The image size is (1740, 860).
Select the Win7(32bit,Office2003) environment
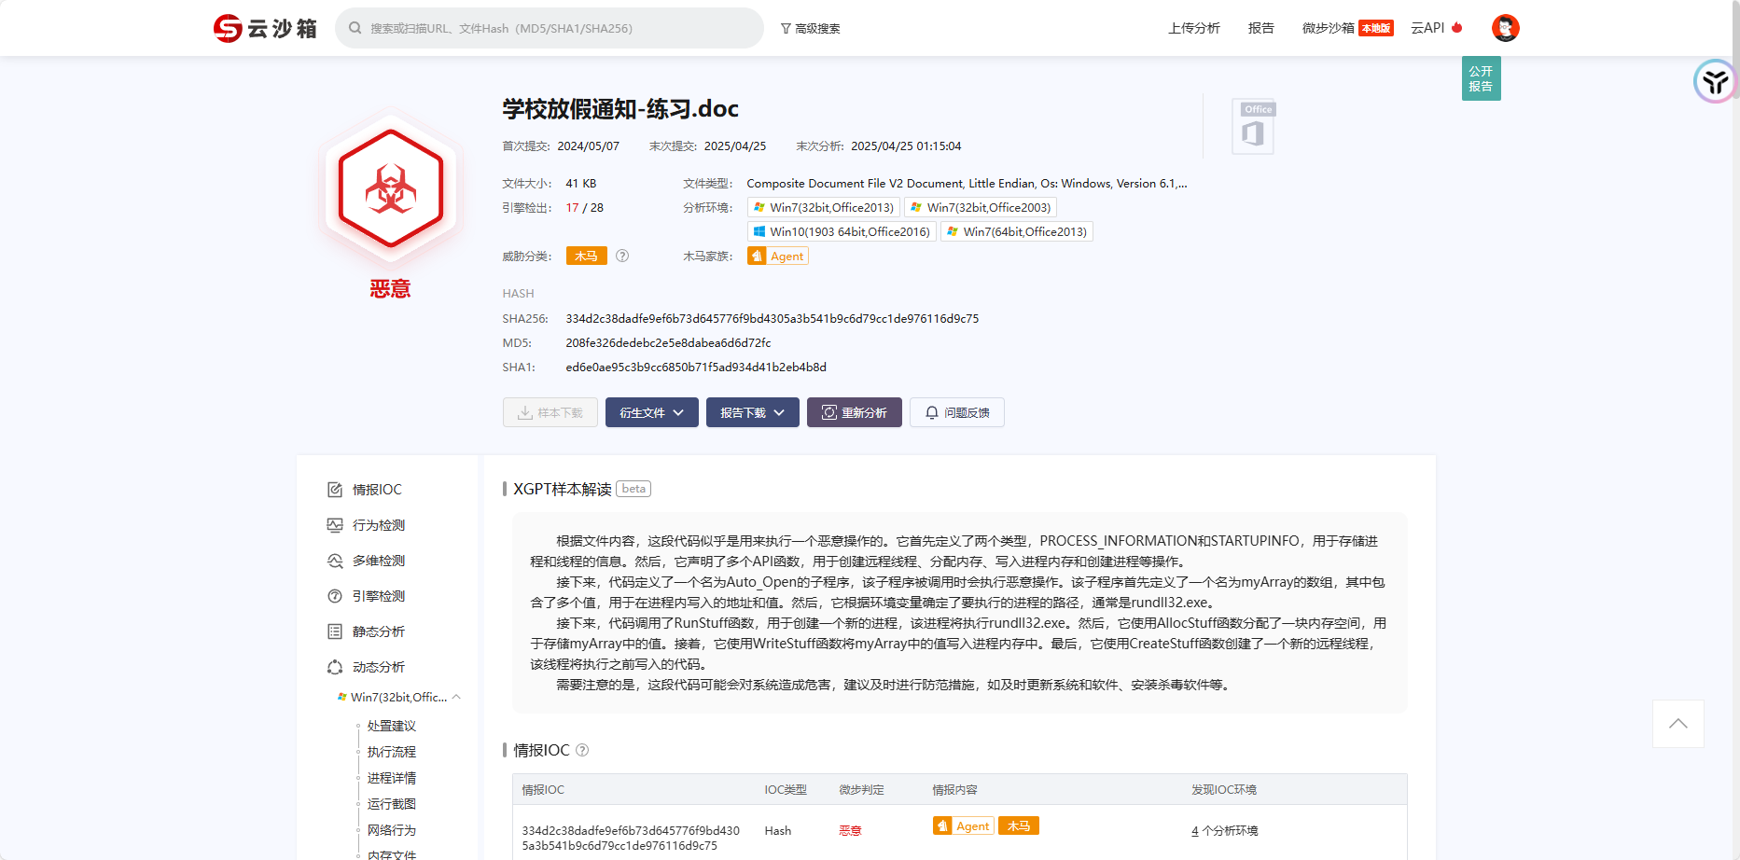pyautogui.click(x=980, y=207)
